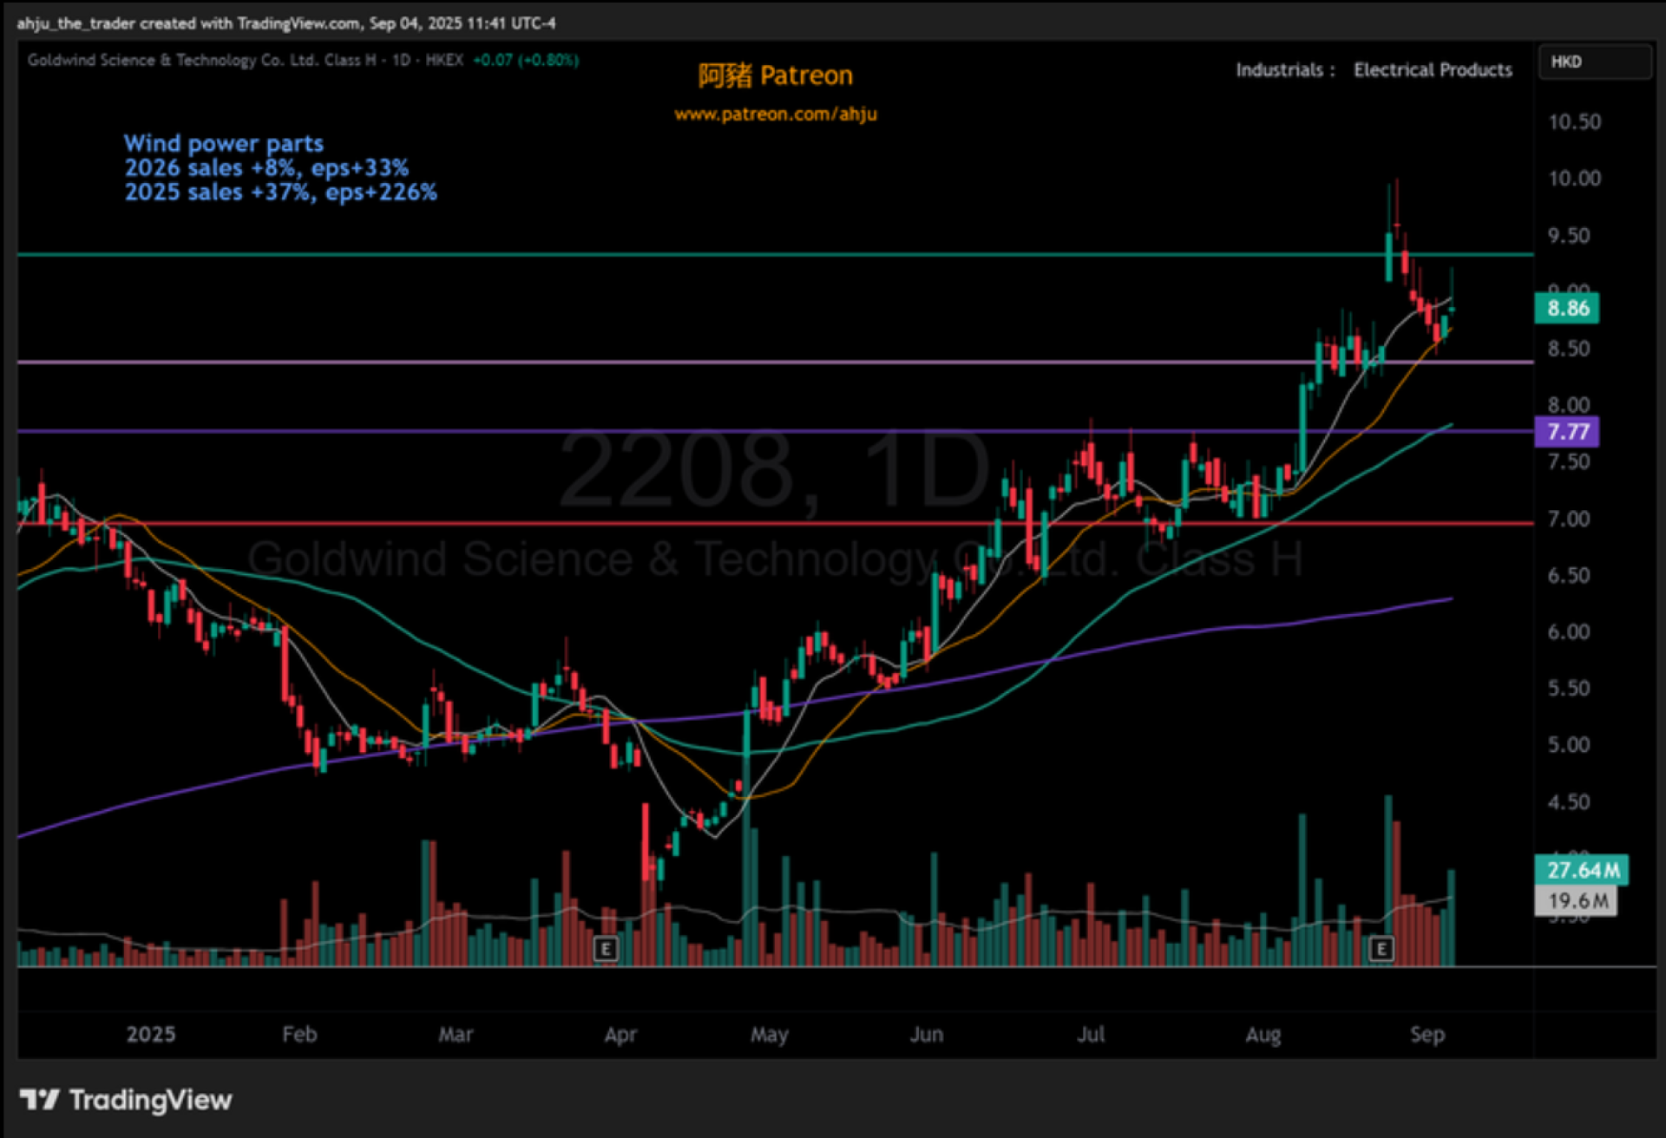The height and width of the screenshot is (1138, 1666).
Task: Click the grey 19.6M volume average label
Action: coord(1576,900)
